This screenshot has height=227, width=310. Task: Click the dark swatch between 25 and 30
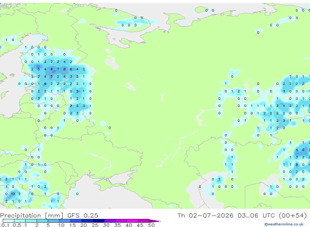pos(99,221)
